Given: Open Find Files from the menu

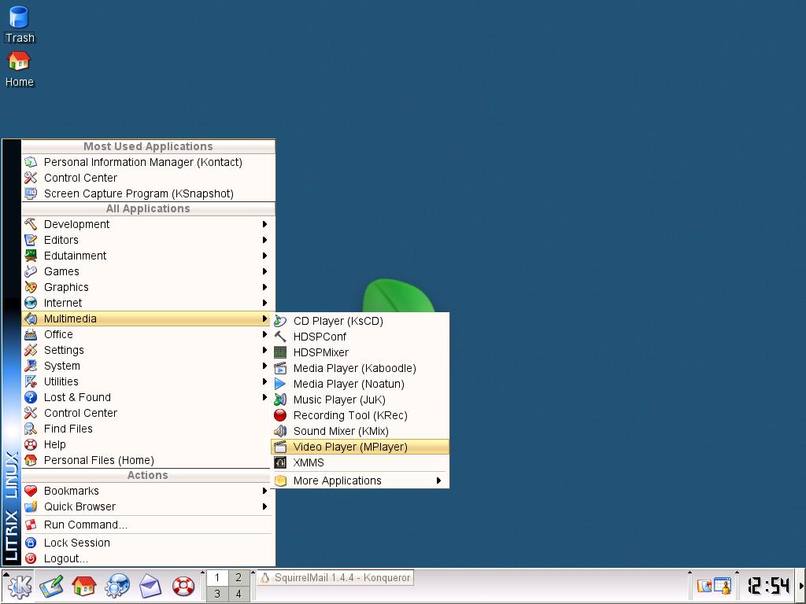Looking at the screenshot, I should 146,429.
